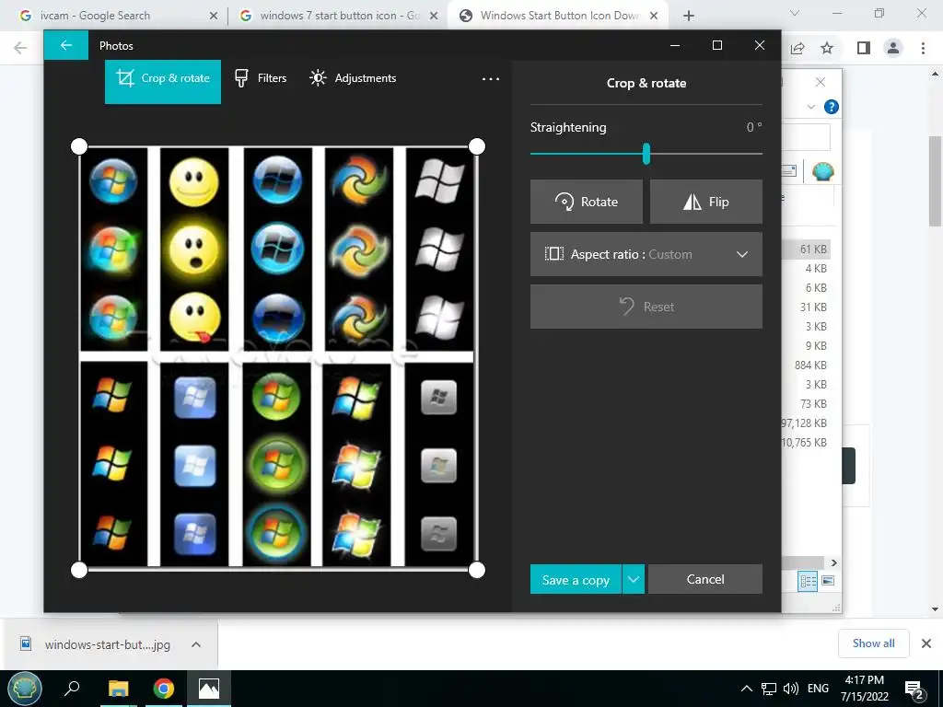Switch to windows 7 start button icon tab
Image resolution: width=943 pixels, height=707 pixels.
tap(339, 16)
